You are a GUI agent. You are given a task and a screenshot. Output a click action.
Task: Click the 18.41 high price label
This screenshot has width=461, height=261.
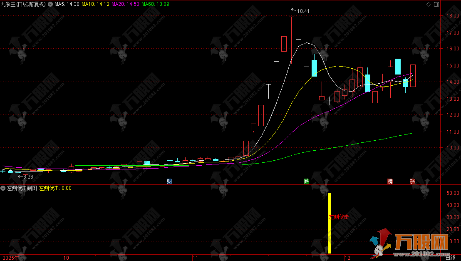303,11
